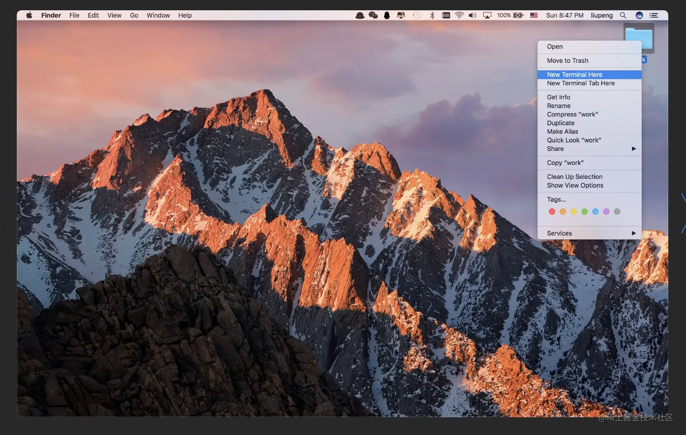Open the Edit menu
Image resolution: width=686 pixels, height=435 pixels.
93,15
